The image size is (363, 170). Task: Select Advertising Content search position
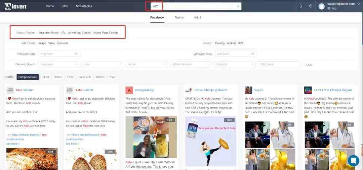click(80, 33)
